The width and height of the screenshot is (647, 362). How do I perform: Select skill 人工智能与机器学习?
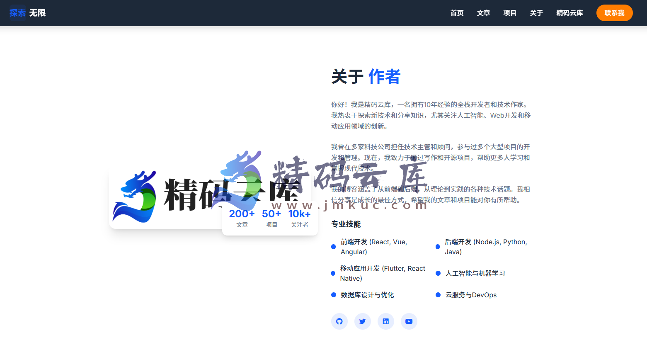click(470, 273)
